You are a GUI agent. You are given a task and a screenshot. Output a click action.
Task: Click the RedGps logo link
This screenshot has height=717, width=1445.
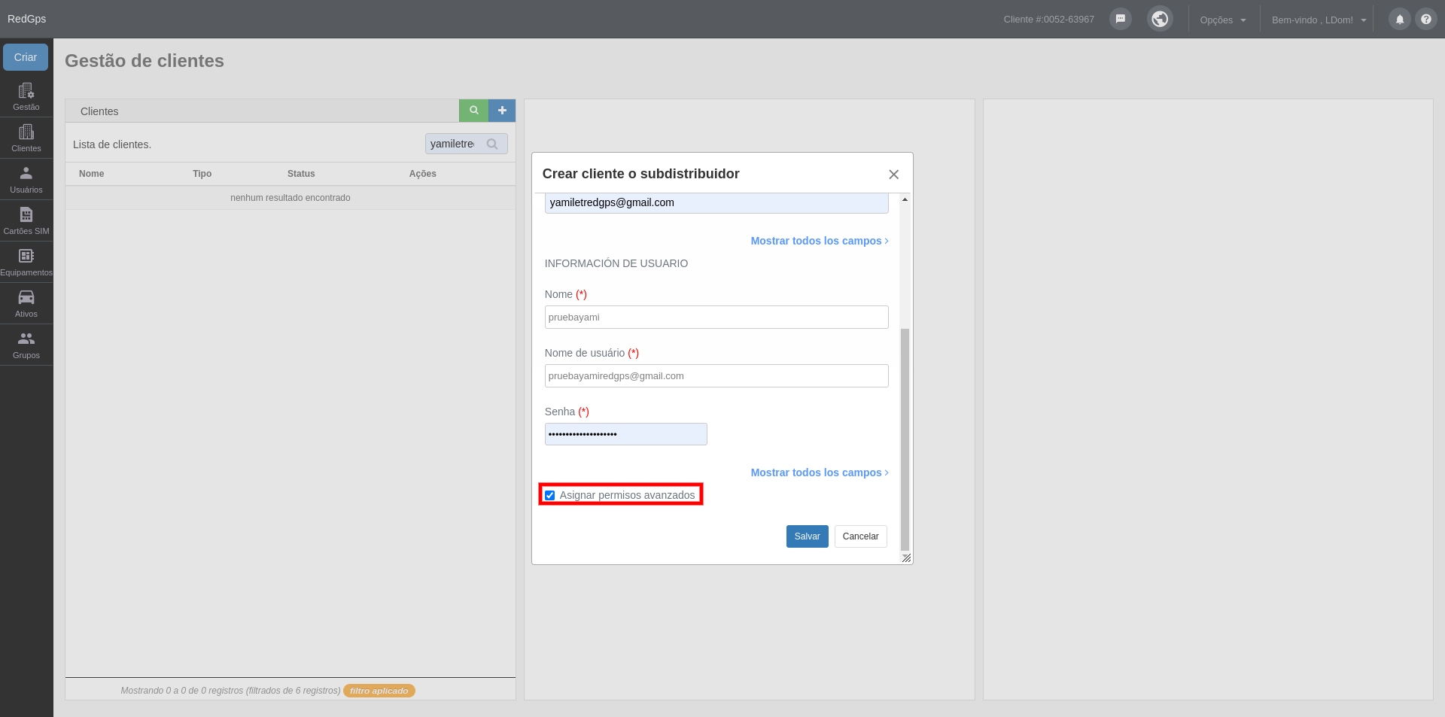pyautogui.click(x=26, y=19)
